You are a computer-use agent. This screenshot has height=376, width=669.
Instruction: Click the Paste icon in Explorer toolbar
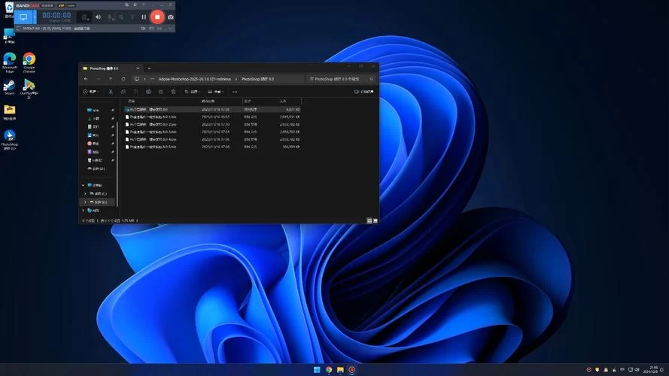tap(135, 92)
